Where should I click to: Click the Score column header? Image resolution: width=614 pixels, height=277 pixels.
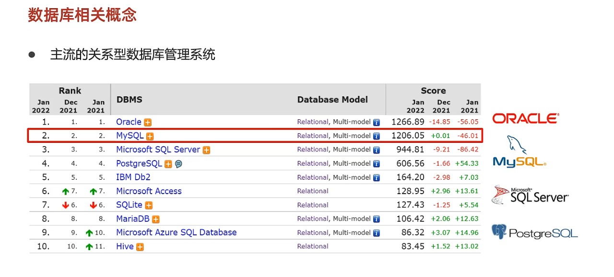coord(433,91)
